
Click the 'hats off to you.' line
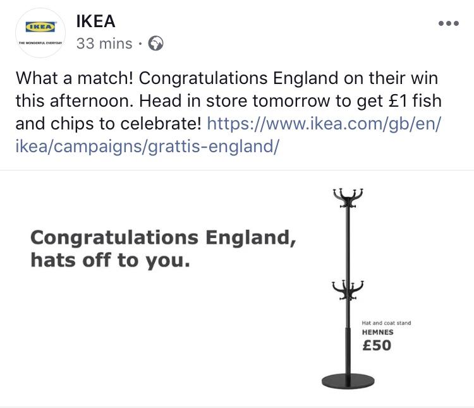point(111,260)
